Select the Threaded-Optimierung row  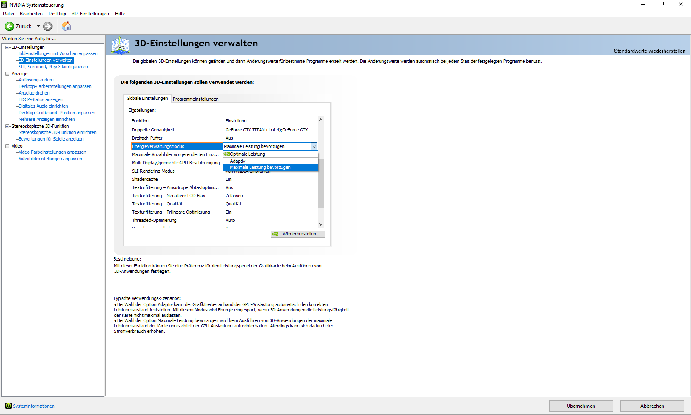click(223, 220)
